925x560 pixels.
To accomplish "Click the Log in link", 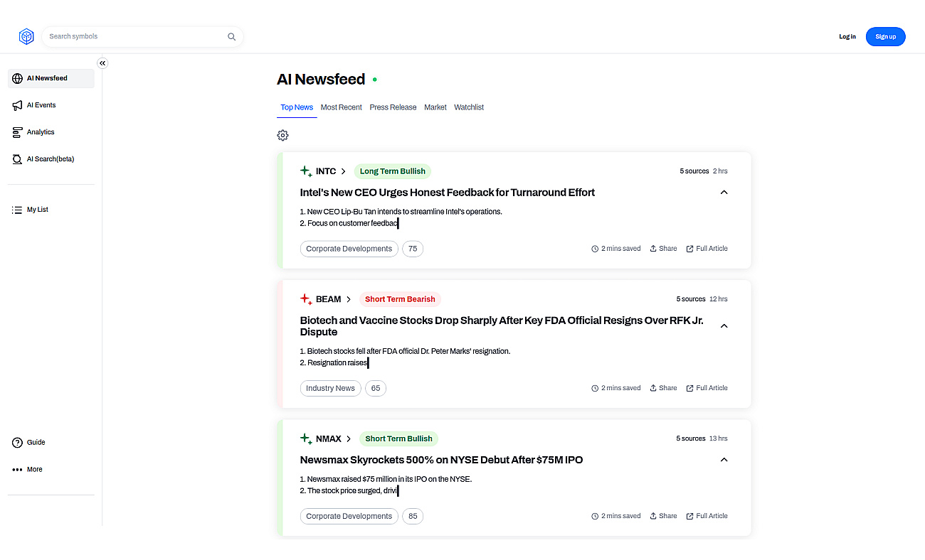I will point(847,37).
